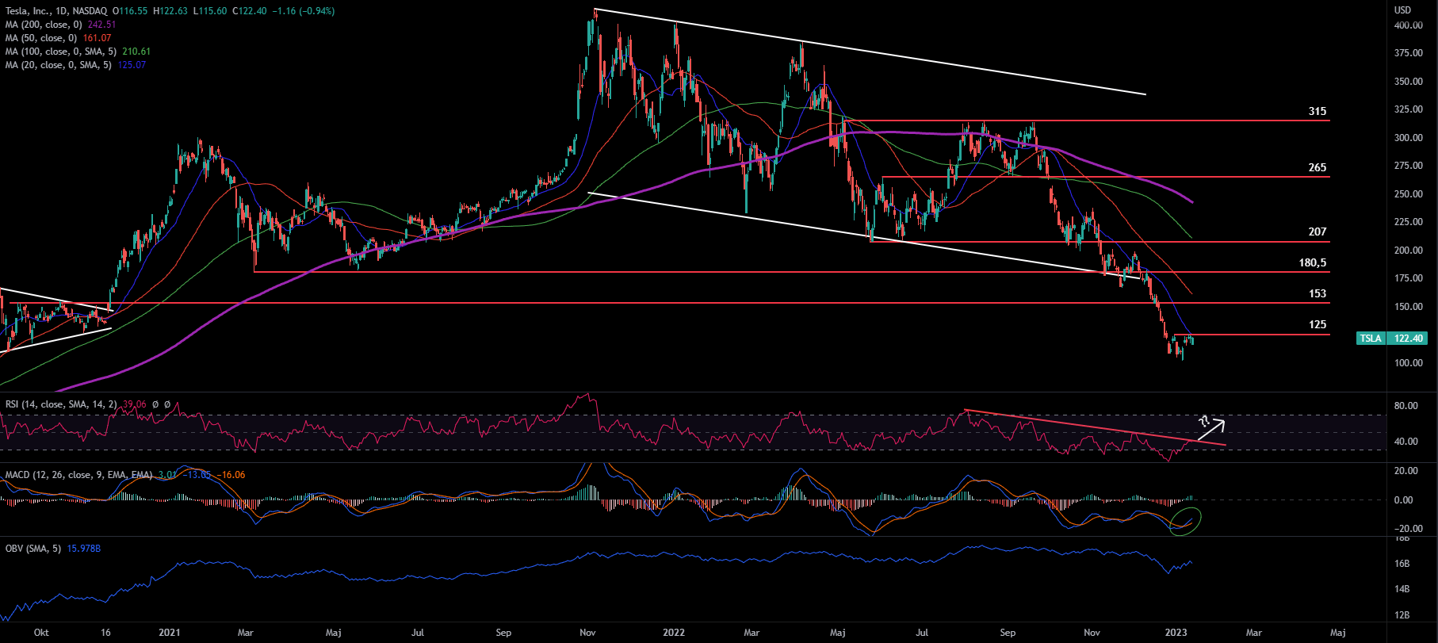Click the white arrow drawing on RSI pane
The image size is (1438, 643).
coord(1210,430)
